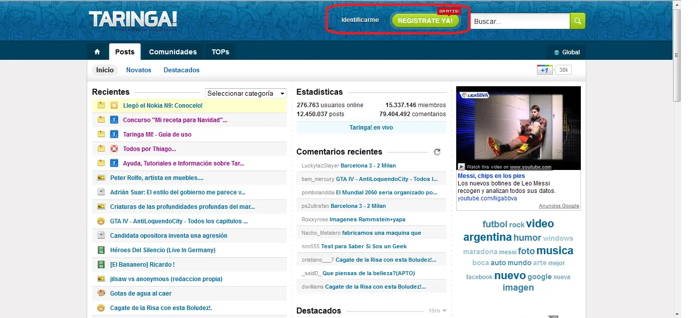Open the TOPs tab

(220, 52)
